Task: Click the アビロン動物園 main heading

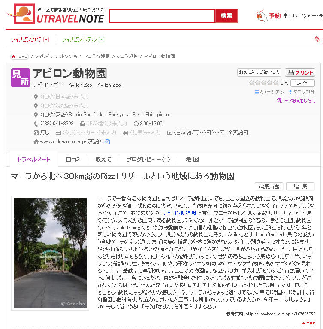Action: point(70,73)
